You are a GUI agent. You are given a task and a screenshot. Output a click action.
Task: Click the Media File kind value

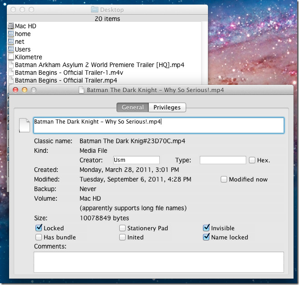coord(93,150)
